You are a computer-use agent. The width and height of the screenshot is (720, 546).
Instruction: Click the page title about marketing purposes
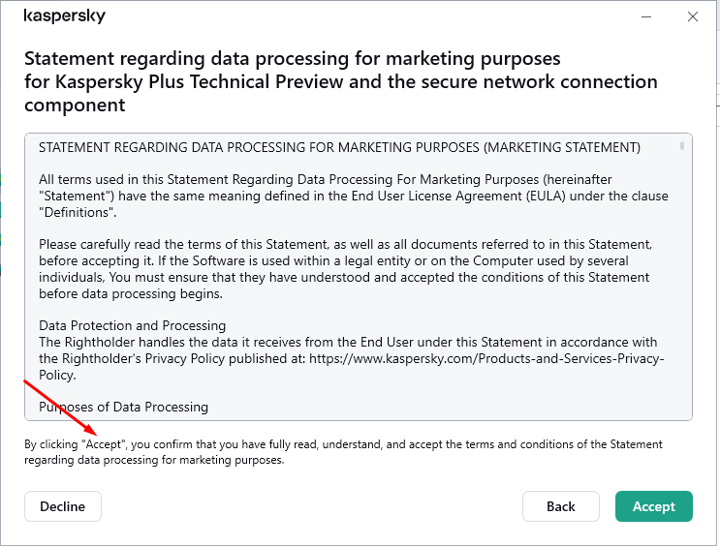(x=341, y=81)
